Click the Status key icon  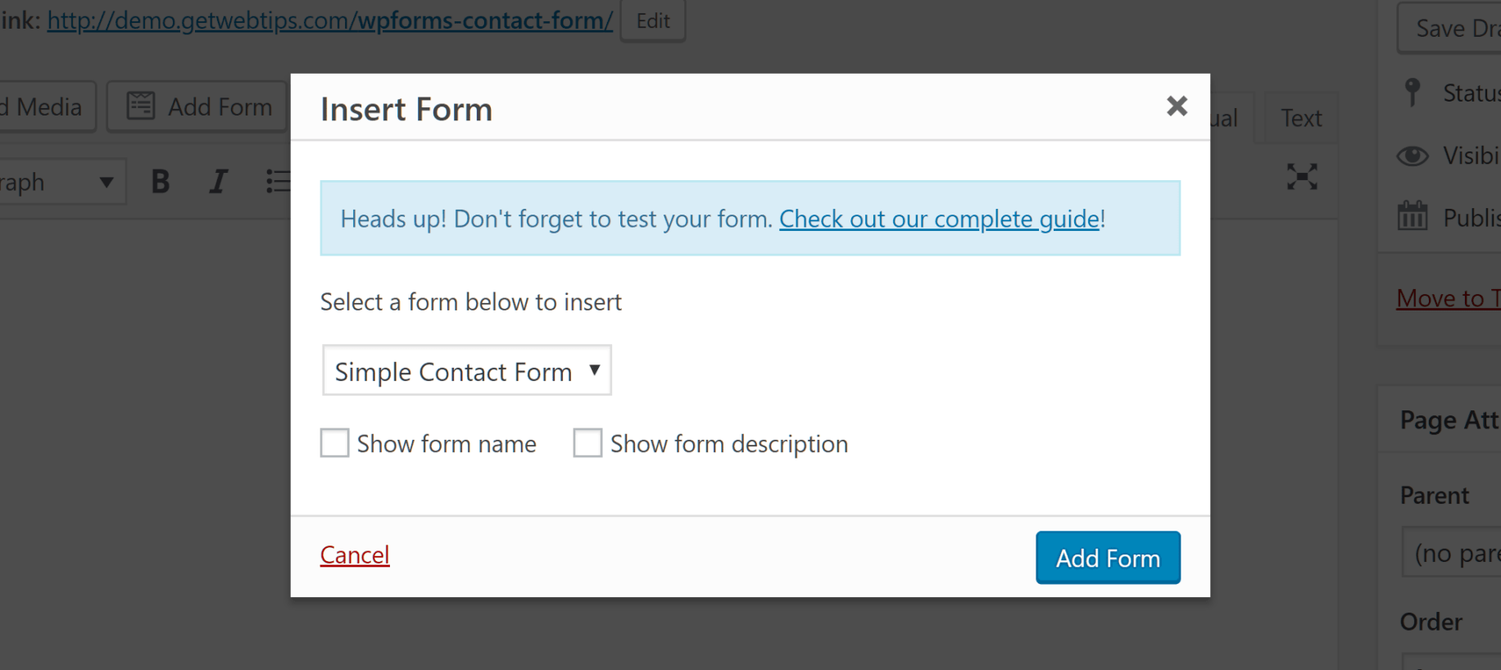pyautogui.click(x=1413, y=93)
